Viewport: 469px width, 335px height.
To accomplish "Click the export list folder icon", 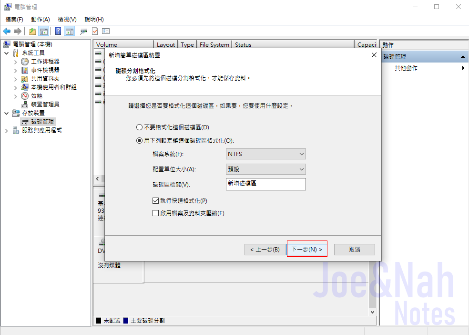I will [x=32, y=31].
